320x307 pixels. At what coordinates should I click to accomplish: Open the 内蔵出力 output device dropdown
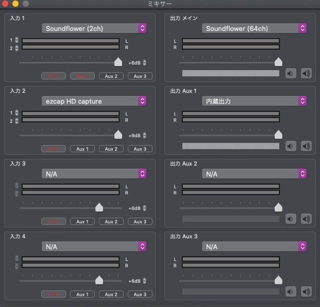(254, 101)
